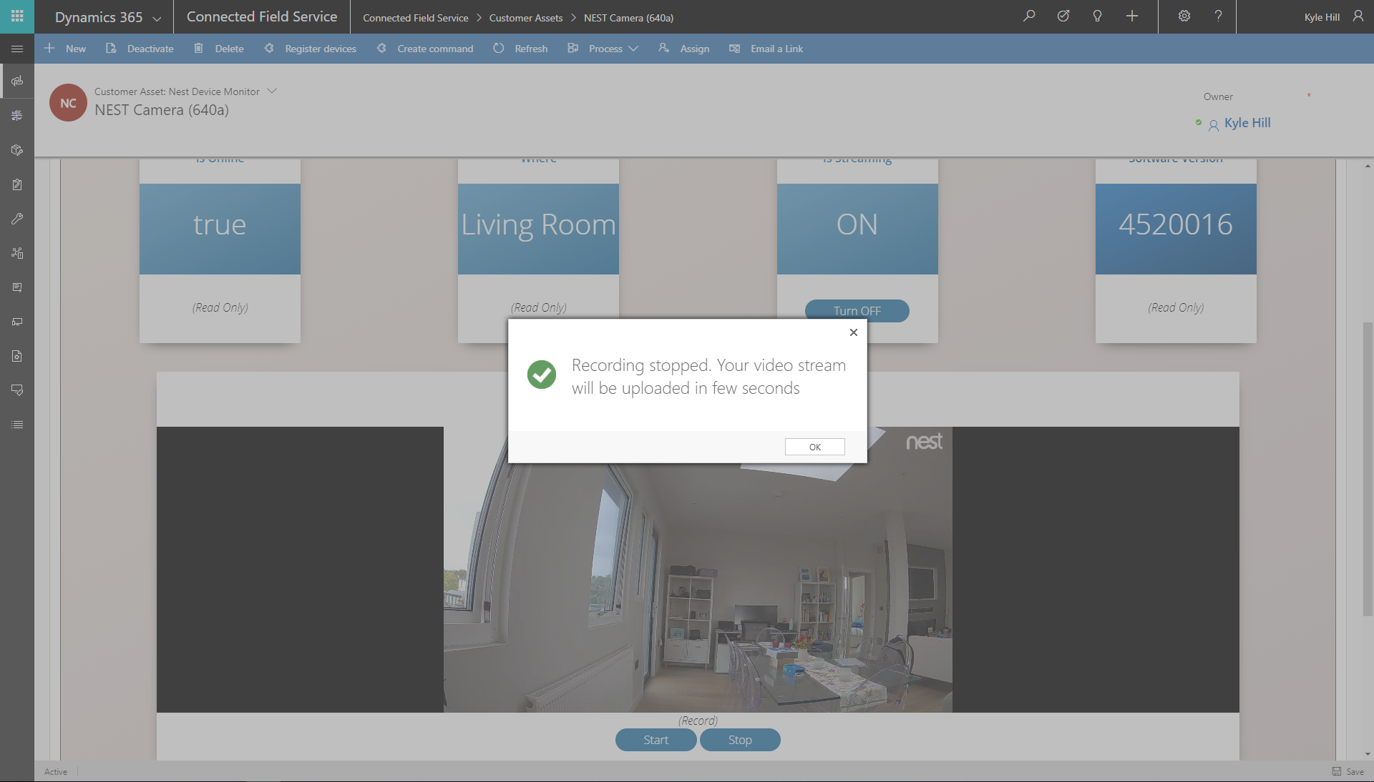
Task: Click OK in the dialog
Action: 815,447
